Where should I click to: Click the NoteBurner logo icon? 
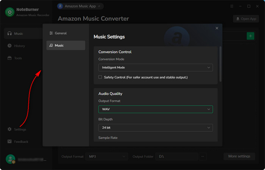[9, 12]
